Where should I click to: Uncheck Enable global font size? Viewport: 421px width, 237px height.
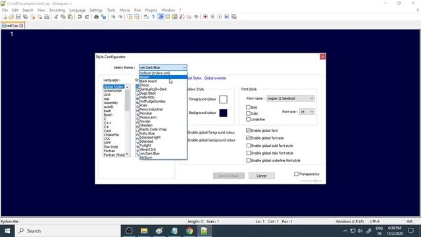tap(249, 138)
